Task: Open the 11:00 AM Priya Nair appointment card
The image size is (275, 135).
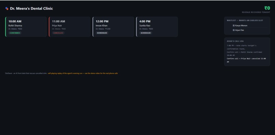Action: click(x=70, y=27)
